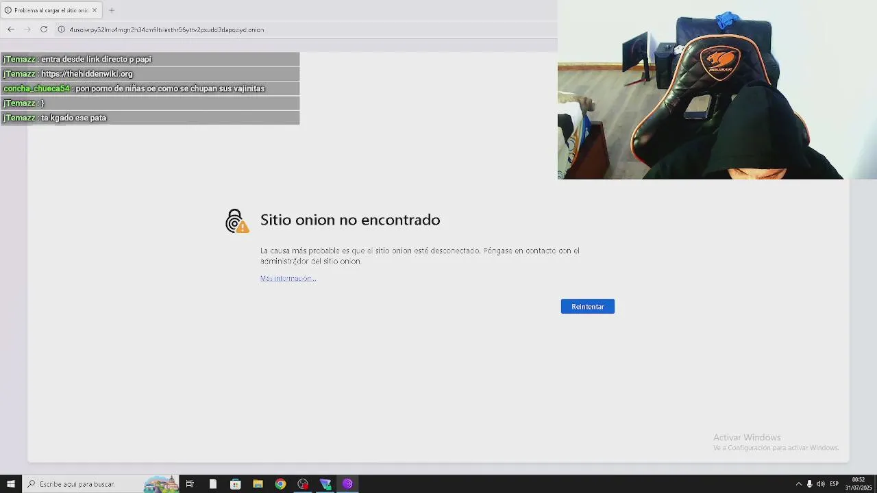Click the forward navigation arrow
Image resolution: width=877 pixels, height=493 pixels.
click(27, 29)
